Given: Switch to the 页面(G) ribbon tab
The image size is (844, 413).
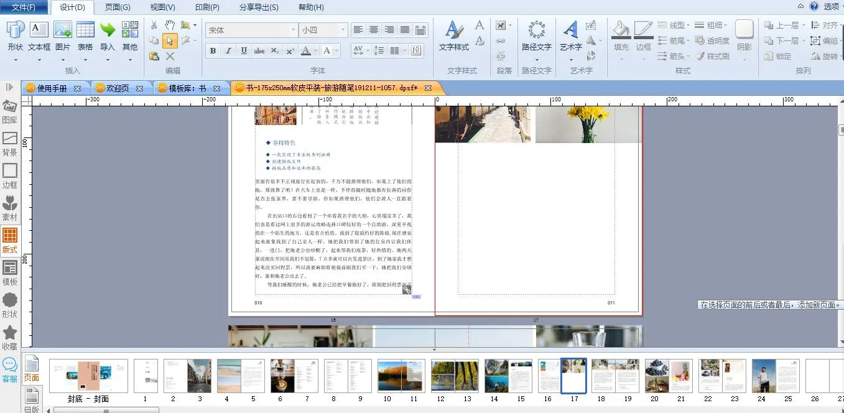Looking at the screenshot, I should tap(118, 7).
